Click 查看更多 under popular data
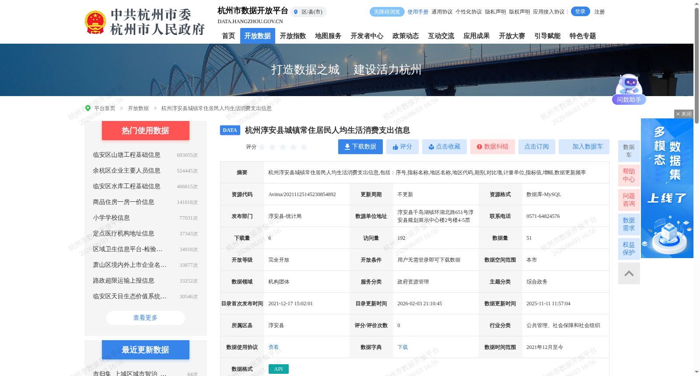Viewport: 700px width, 376px height. [x=146, y=318]
